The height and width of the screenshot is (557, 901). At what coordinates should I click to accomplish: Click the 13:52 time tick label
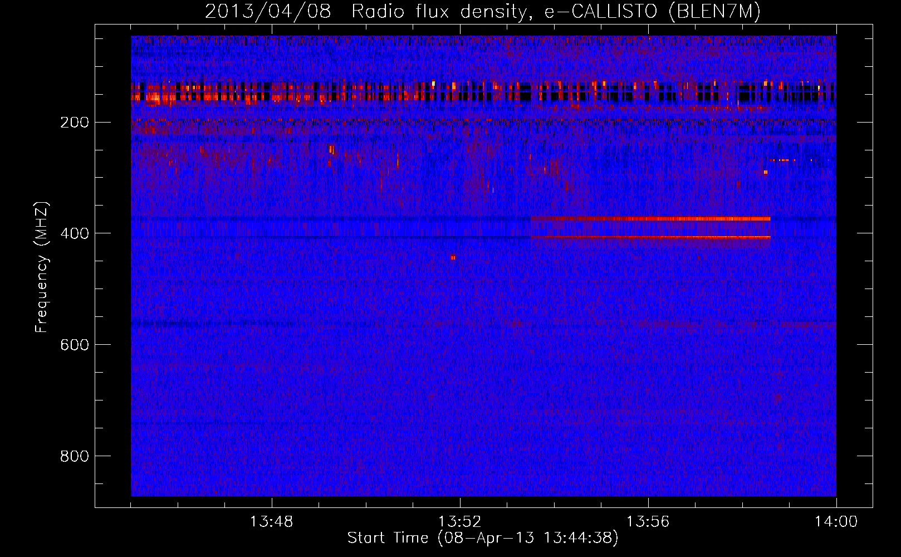[x=459, y=522]
